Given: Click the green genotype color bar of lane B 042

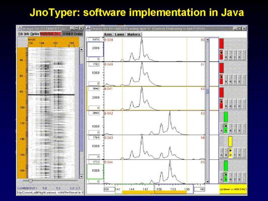Looking at the screenshot, I should point(226,117).
